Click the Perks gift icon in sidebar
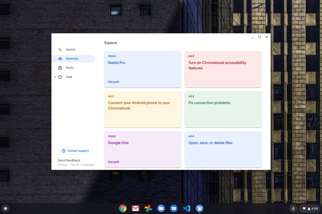The width and height of the screenshot is (322, 214). pyautogui.click(x=60, y=68)
